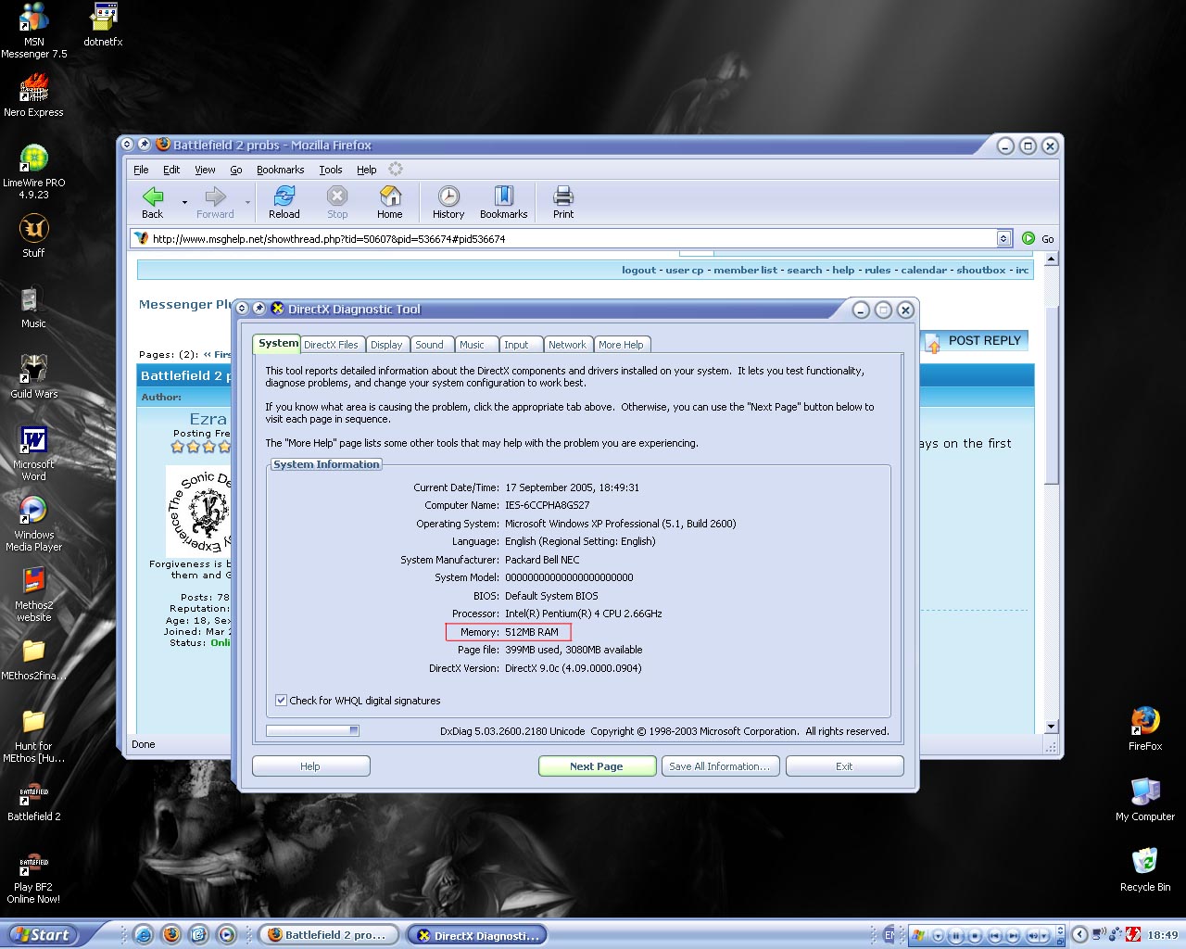Click the green Back arrow icon
This screenshot has width=1186, height=949.
153,196
